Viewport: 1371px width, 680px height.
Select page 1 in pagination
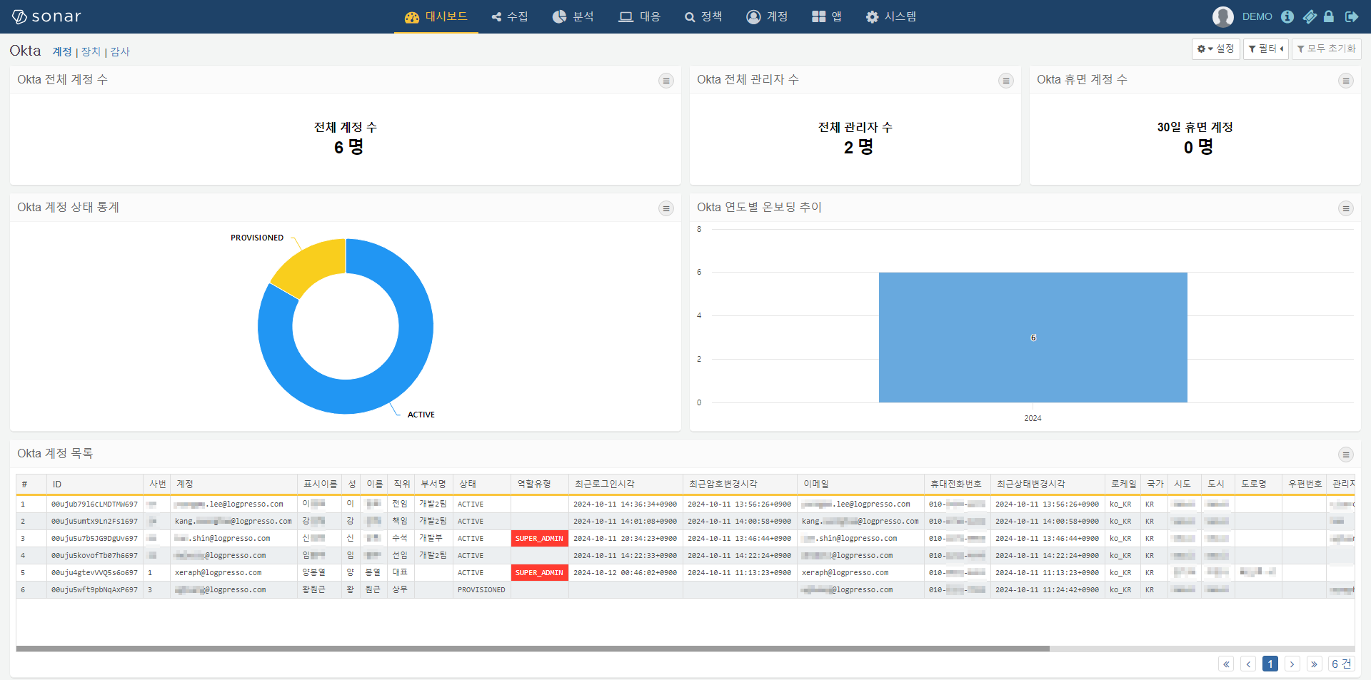click(x=1270, y=664)
